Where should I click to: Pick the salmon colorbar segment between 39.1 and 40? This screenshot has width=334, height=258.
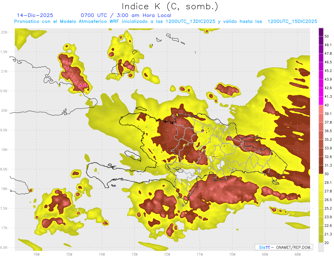pyautogui.click(x=321, y=109)
